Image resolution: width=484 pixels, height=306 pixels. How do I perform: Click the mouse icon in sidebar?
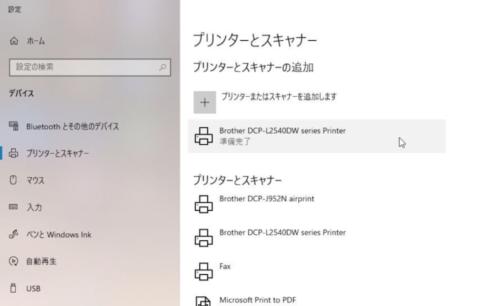point(13,180)
